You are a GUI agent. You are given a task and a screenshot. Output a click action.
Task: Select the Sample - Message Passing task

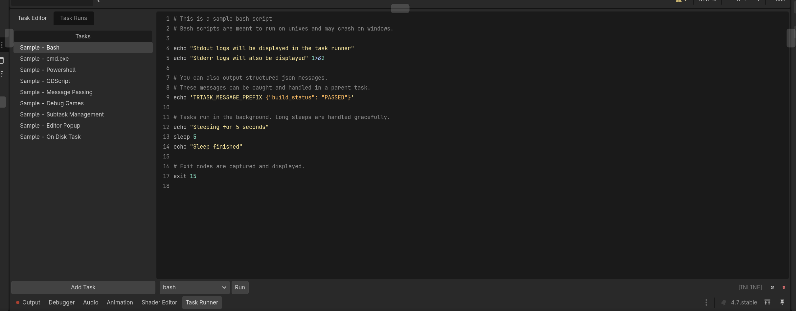pyautogui.click(x=83, y=92)
